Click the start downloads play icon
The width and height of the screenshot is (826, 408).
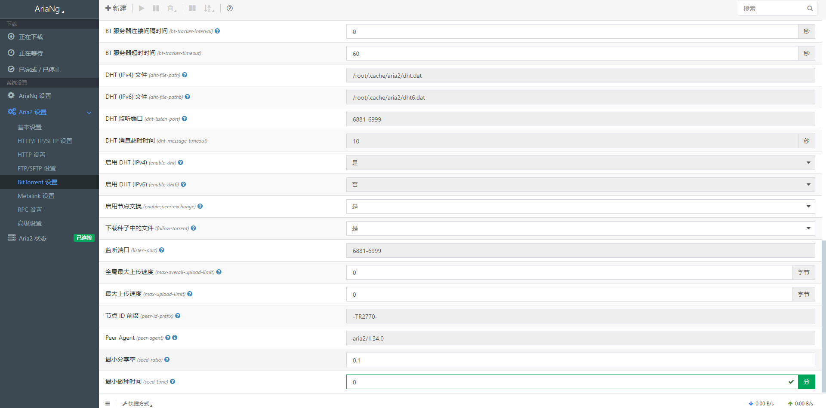[x=142, y=8]
